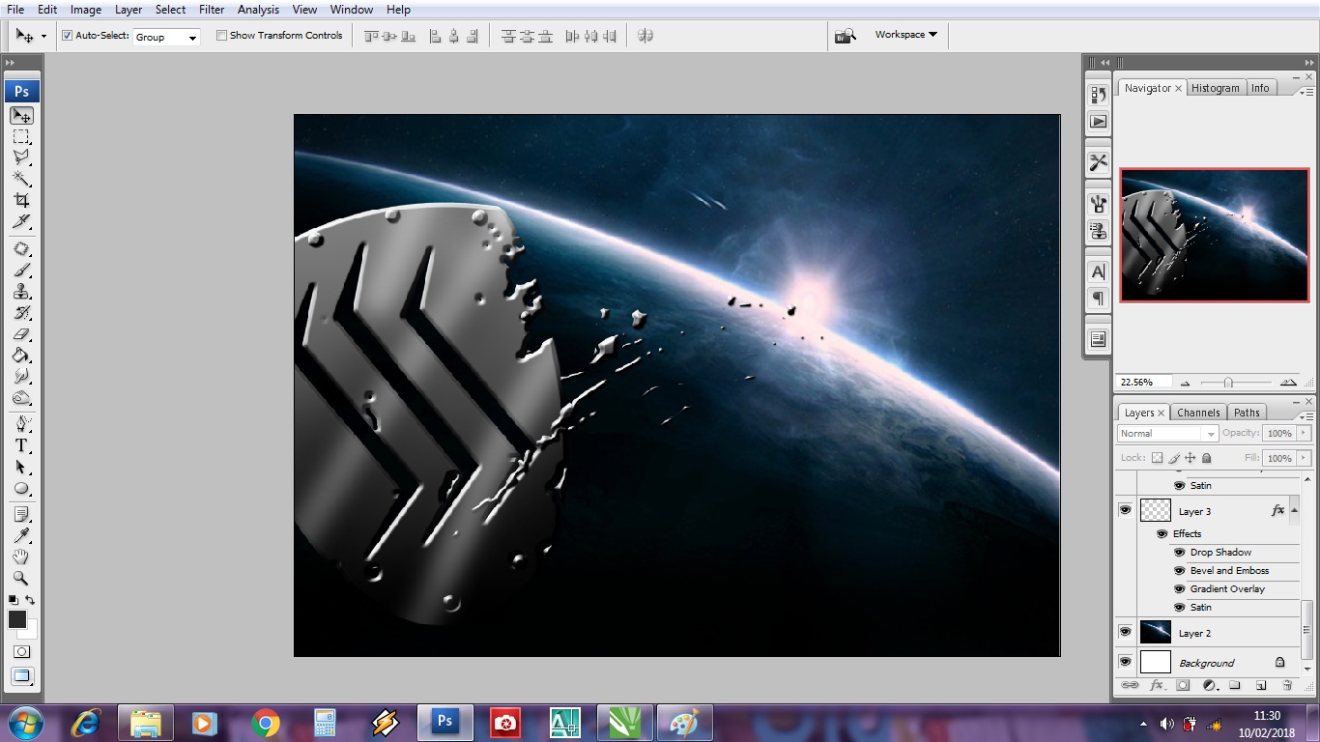Select the Healing Brush tool
This screenshot has width=1320, height=742.
21,248
